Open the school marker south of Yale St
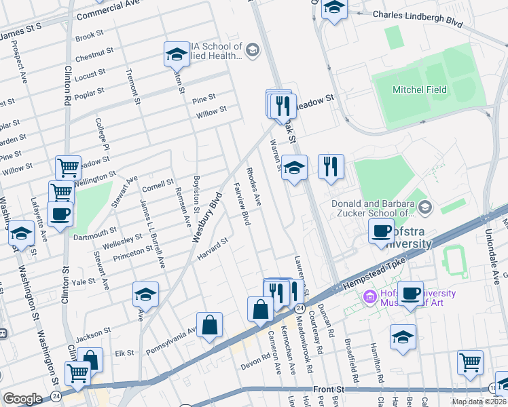Image resolution: width=508 pixels, height=407 pixels. click(145, 296)
